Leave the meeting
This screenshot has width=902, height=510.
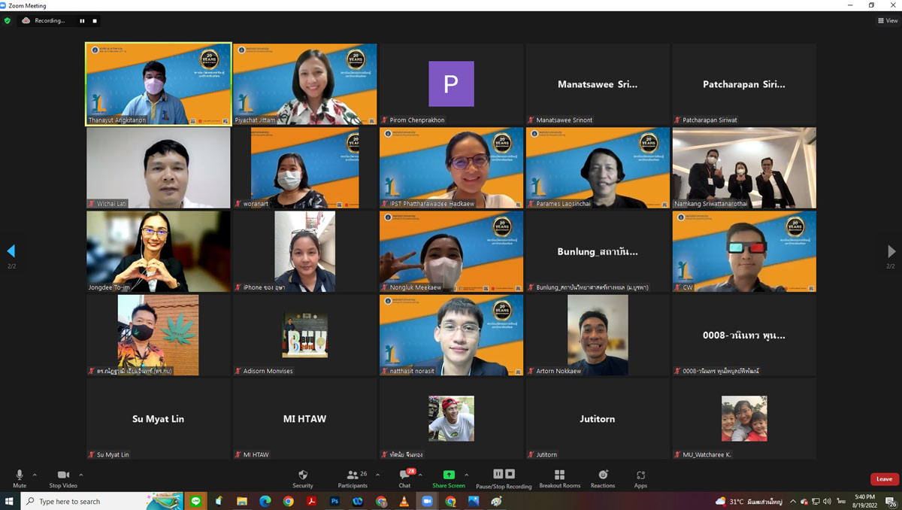[x=884, y=479]
